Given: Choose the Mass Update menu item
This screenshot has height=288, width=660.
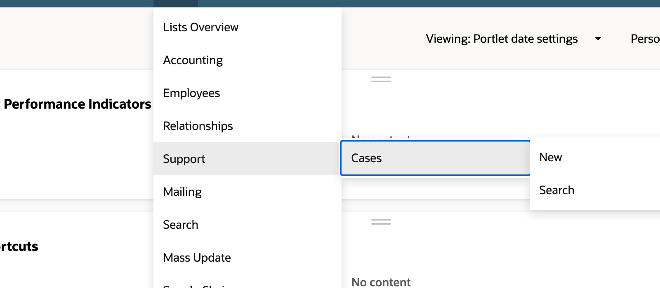Looking at the screenshot, I should point(247,258).
